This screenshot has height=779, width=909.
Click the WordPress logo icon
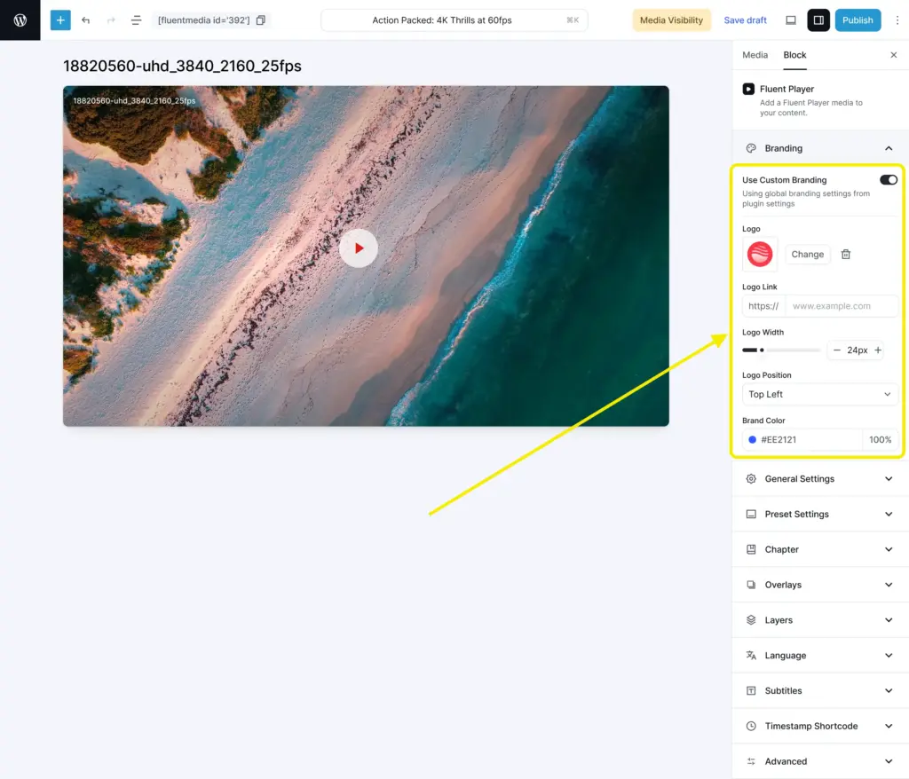click(20, 20)
